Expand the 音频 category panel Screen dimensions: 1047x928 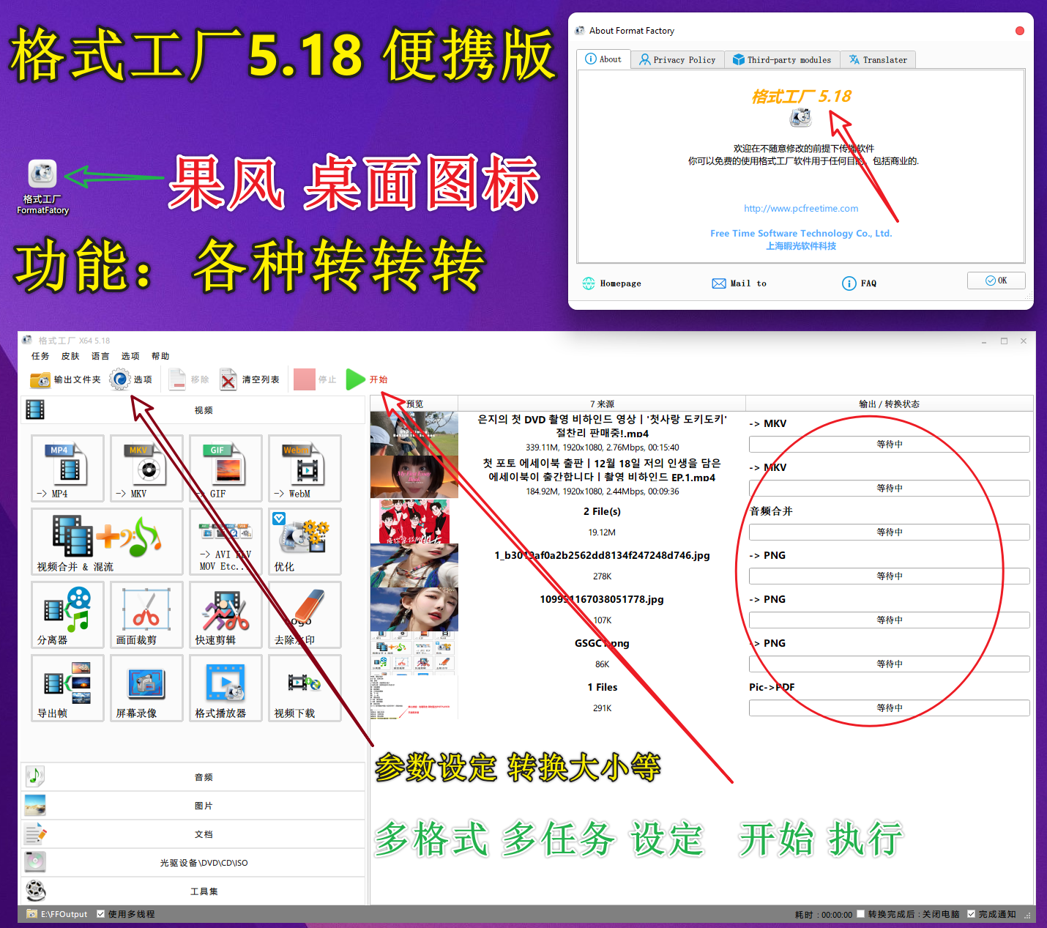pos(203,776)
